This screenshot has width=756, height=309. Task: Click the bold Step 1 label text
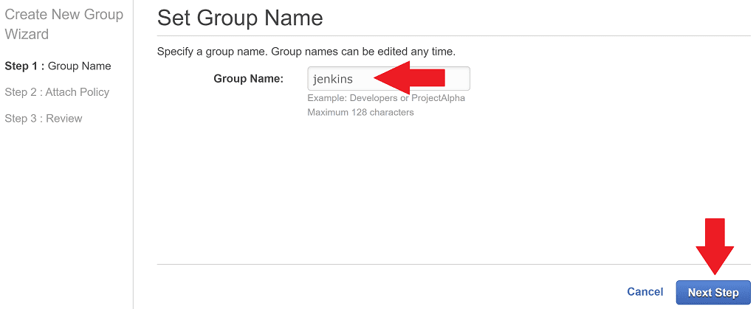[24, 66]
